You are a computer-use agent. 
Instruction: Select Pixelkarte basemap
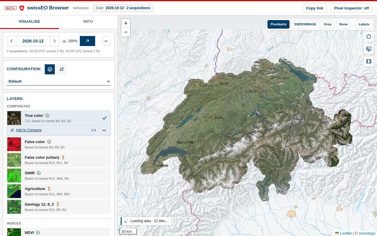[x=278, y=24]
